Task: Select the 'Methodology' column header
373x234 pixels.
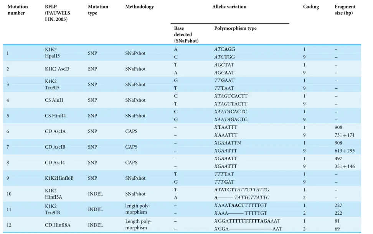Action: tap(140, 7)
